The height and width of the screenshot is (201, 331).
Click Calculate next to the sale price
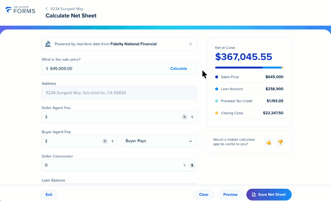coord(179,68)
